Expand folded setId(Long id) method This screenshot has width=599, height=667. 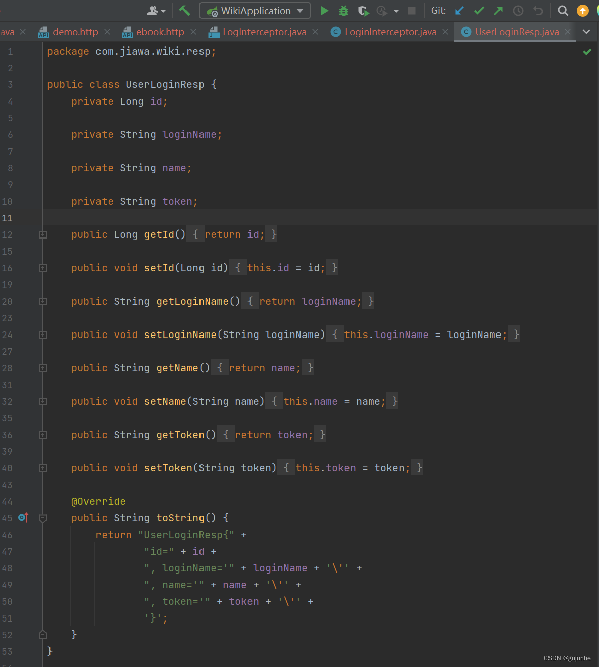click(x=43, y=268)
